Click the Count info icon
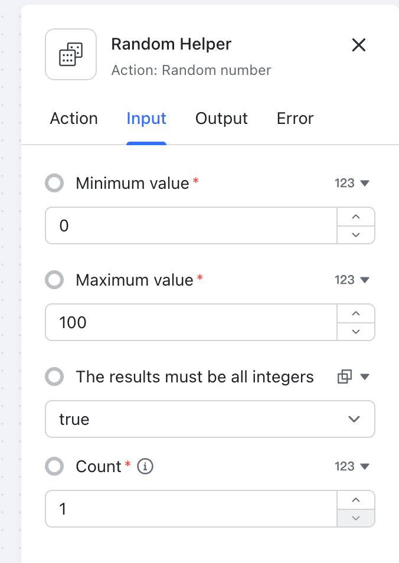399x563 pixels. (145, 467)
